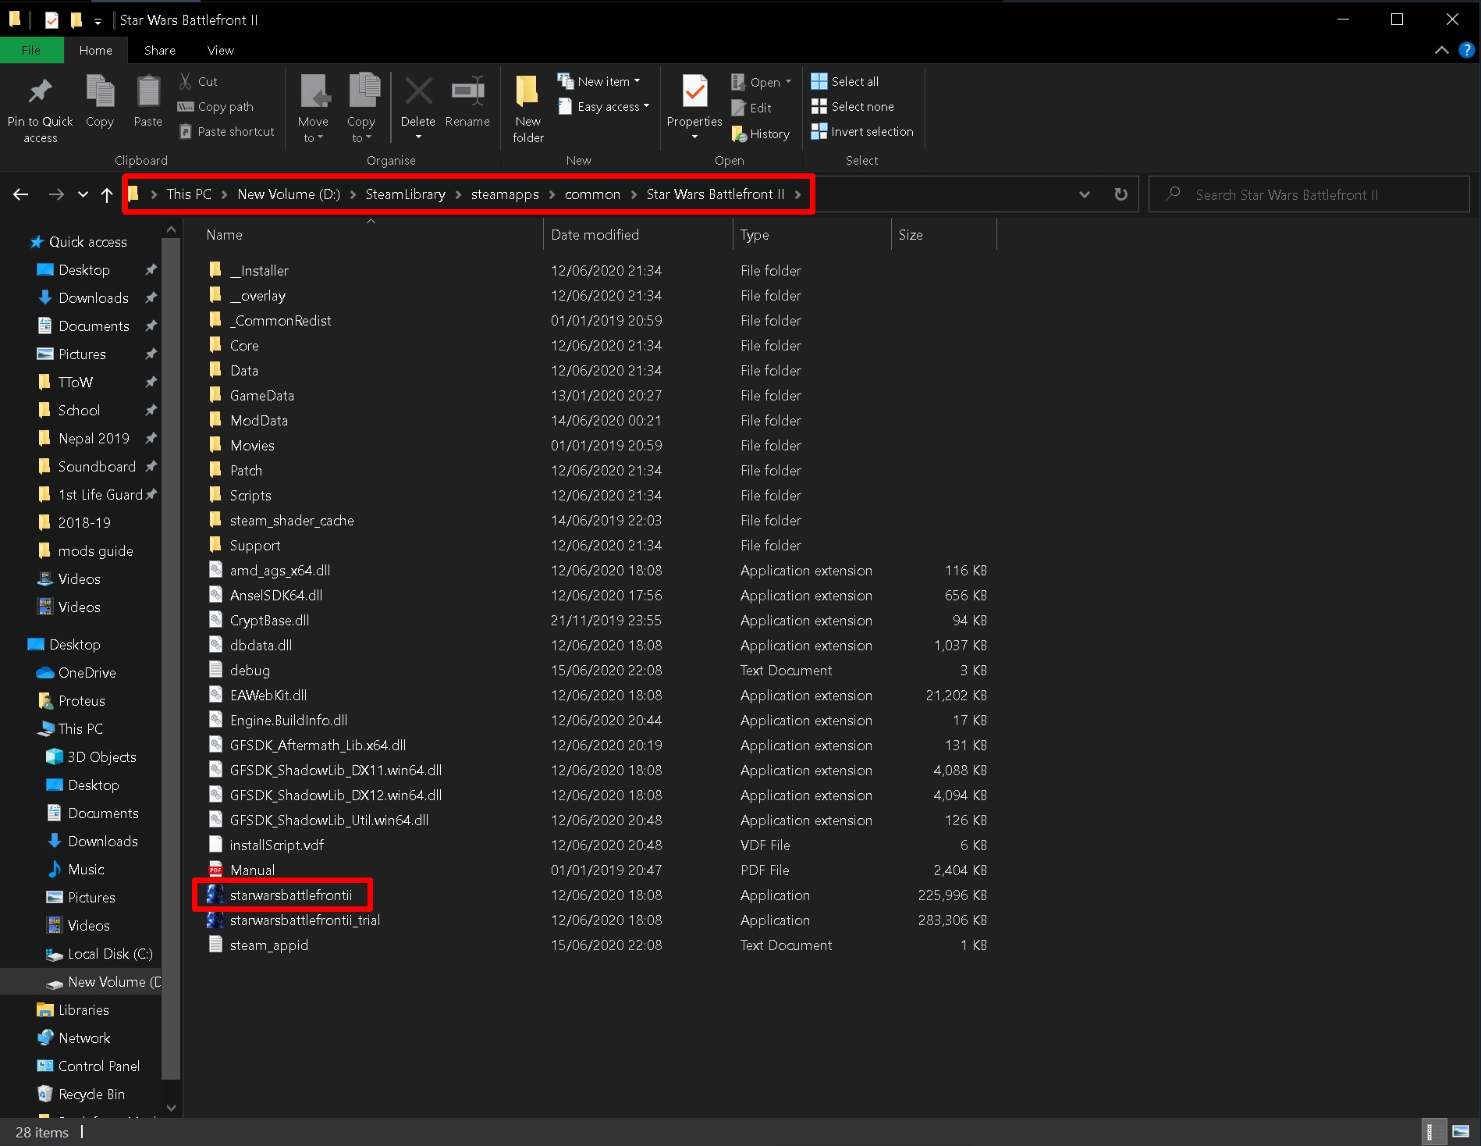Switch to the Home ribbon tab
This screenshot has height=1146, width=1481.
click(96, 50)
